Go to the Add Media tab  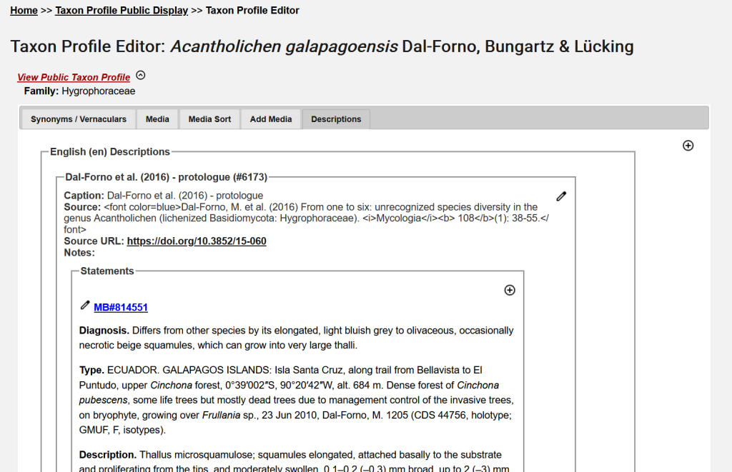(271, 119)
